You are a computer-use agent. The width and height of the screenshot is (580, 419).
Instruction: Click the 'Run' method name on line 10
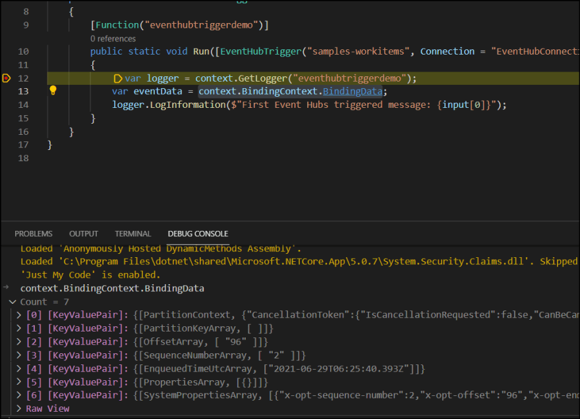(x=201, y=51)
